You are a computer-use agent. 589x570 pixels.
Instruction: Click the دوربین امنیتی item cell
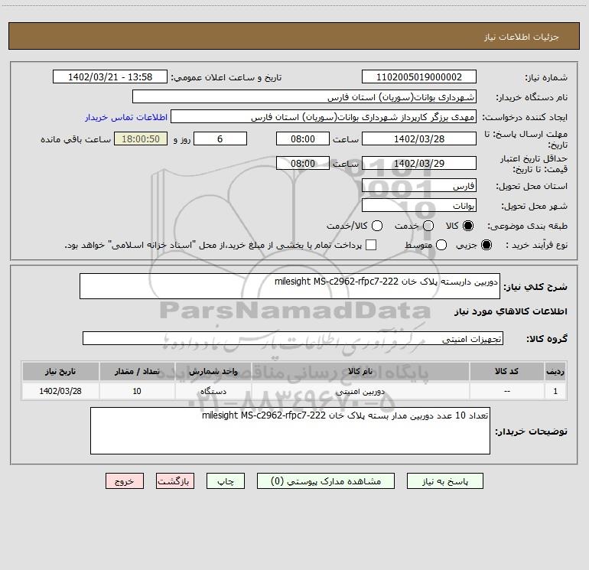pyautogui.click(x=360, y=391)
